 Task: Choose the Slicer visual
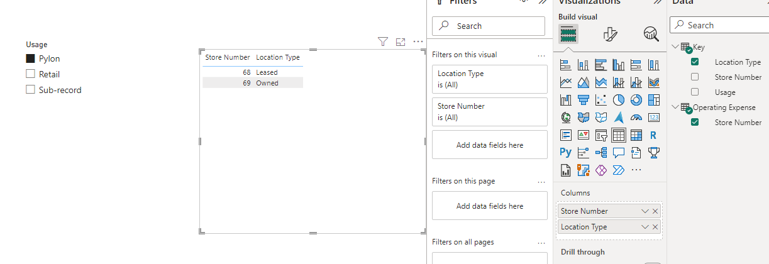(x=600, y=135)
